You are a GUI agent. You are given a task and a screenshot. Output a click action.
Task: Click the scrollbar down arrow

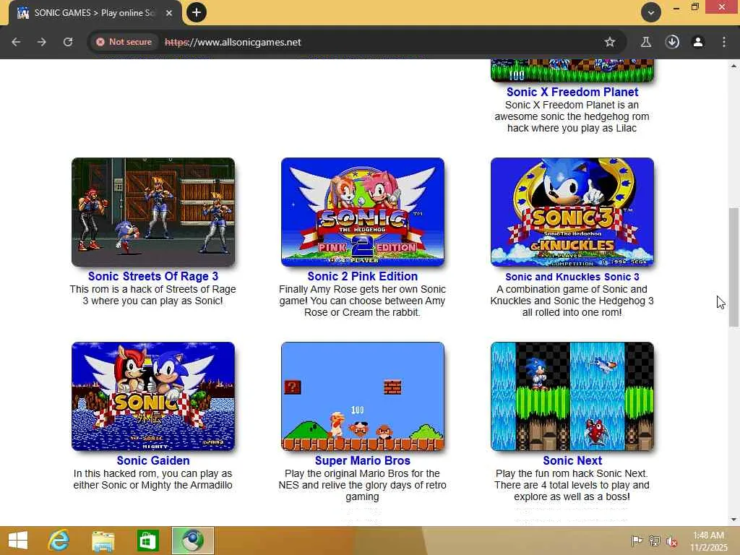pos(733,520)
